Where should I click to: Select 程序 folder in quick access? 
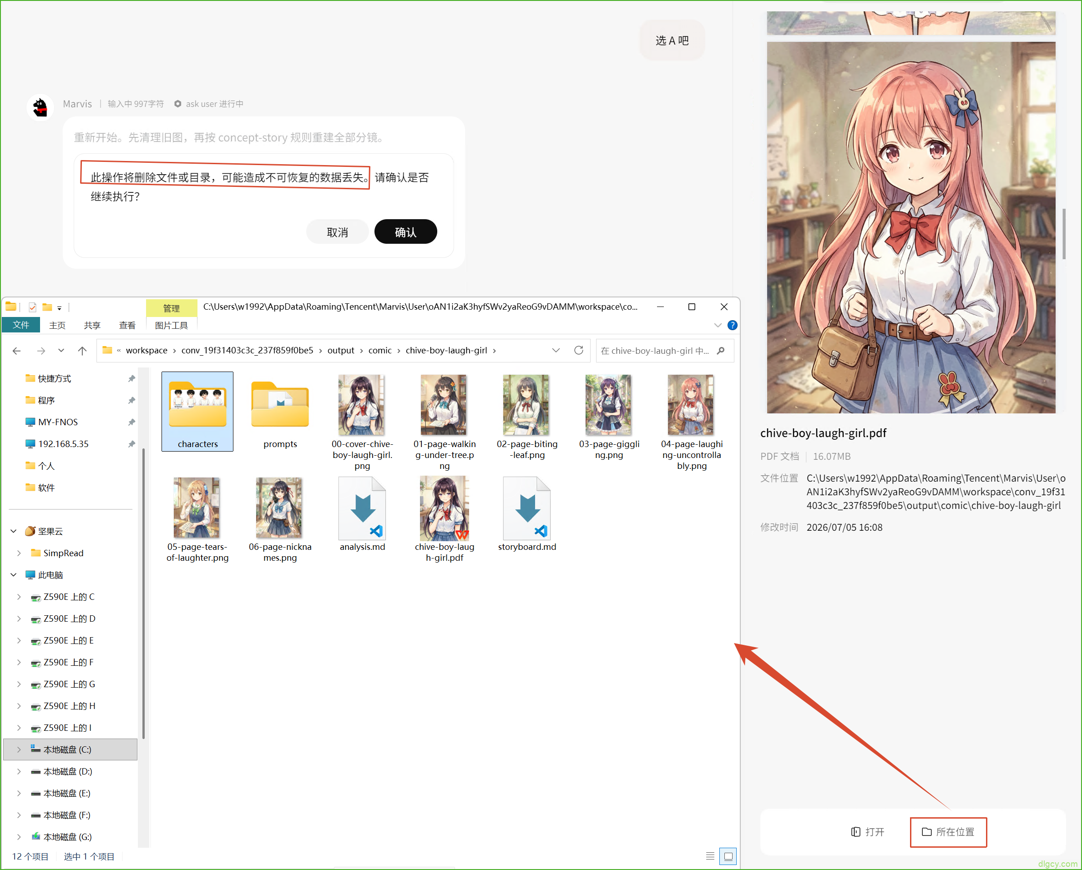coord(46,400)
